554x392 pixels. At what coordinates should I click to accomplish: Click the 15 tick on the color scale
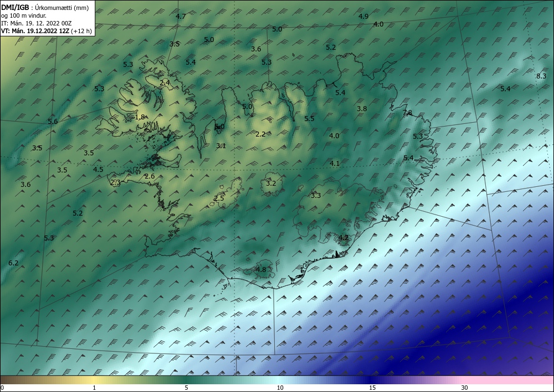[372, 388]
